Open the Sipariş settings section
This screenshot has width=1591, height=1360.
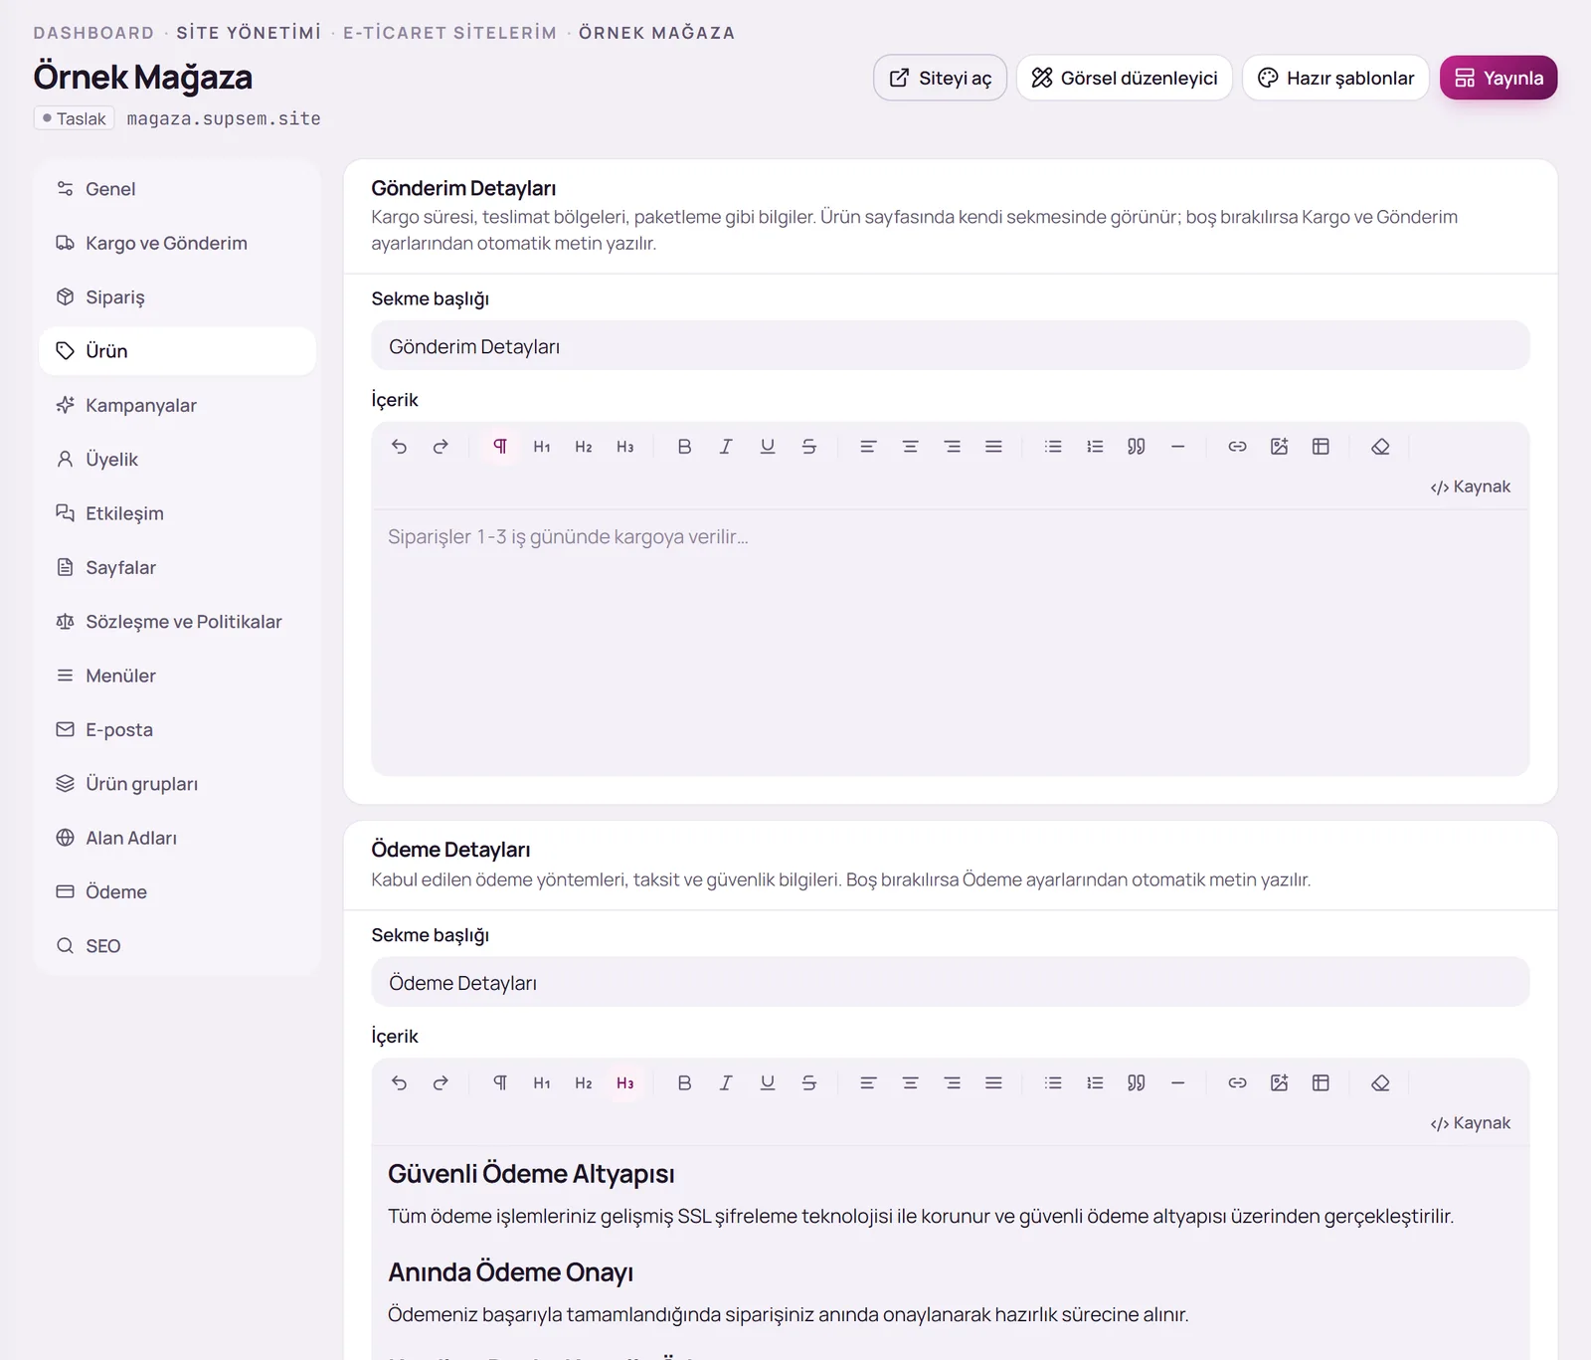point(177,297)
